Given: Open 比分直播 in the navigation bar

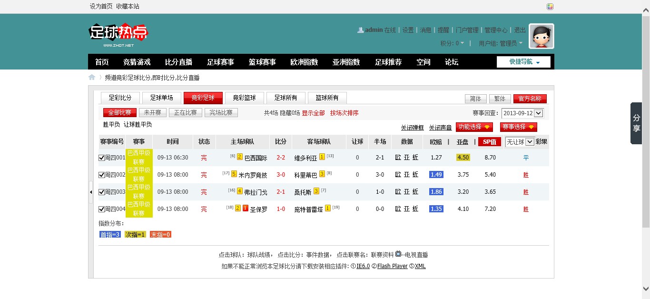Looking at the screenshot, I should (178, 62).
